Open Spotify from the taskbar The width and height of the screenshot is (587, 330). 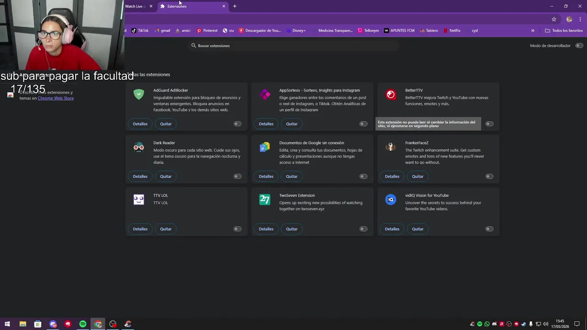click(83, 324)
